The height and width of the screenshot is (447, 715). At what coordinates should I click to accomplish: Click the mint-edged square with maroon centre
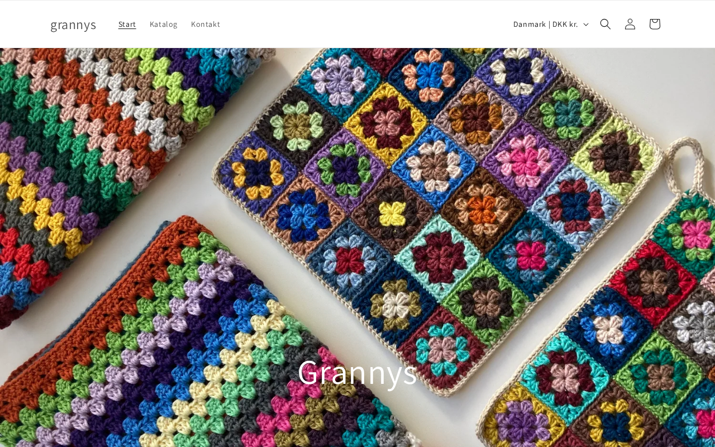[439, 258]
